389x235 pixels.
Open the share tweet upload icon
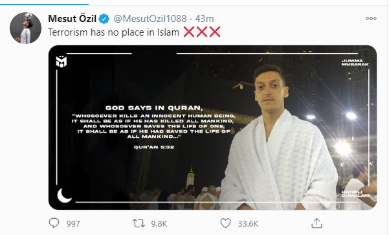click(x=317, y=223)
